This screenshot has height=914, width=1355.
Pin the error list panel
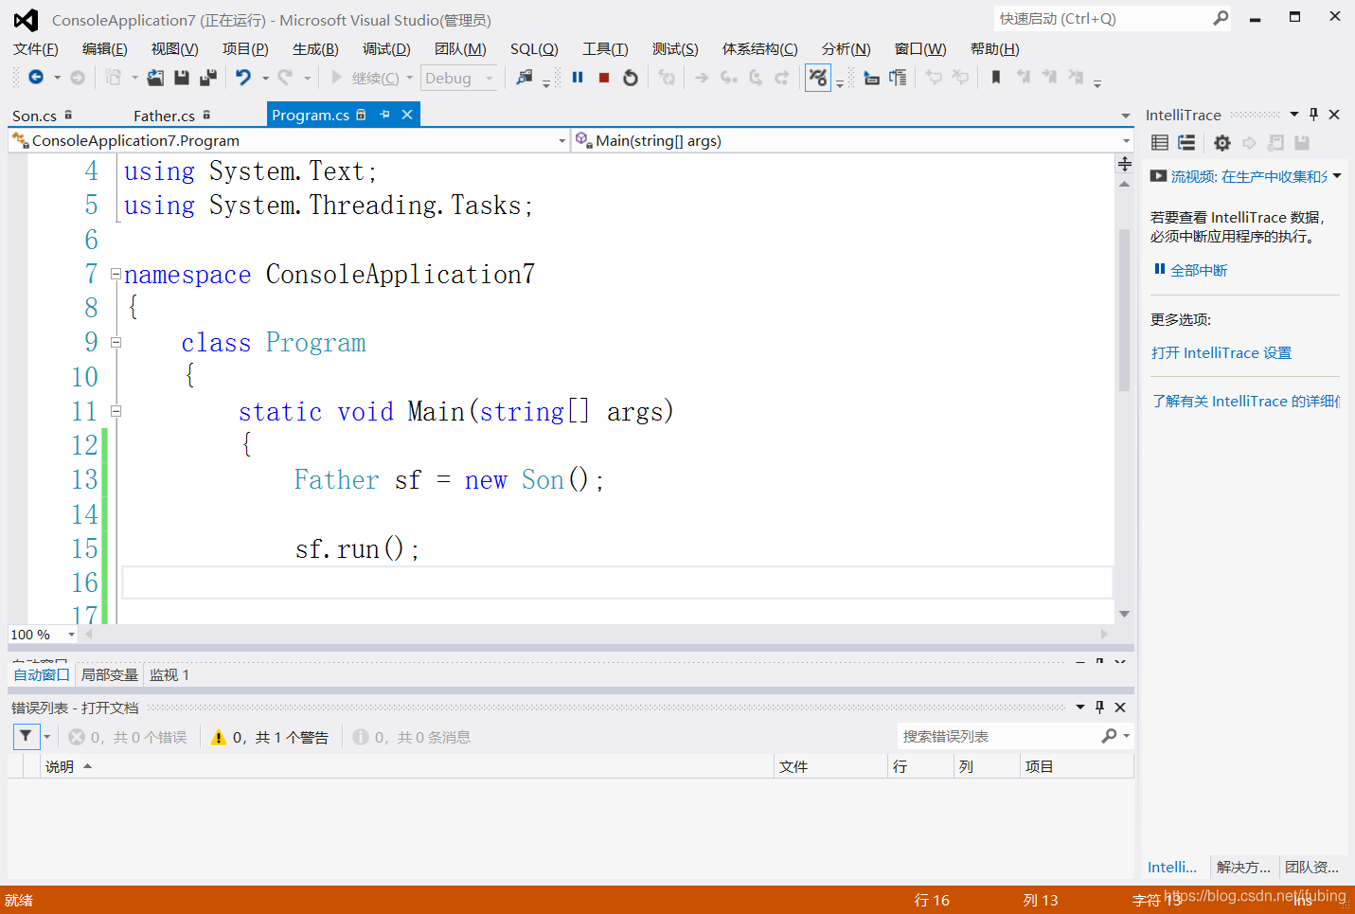coord(1099,708)
